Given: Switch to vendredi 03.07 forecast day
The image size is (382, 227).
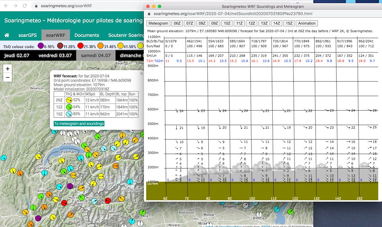Looking at the screenshot, I should (55, 55).
